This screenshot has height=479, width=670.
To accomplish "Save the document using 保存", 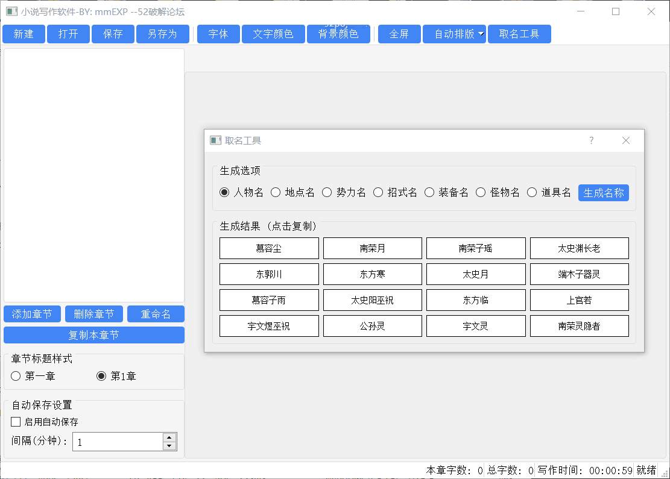I will pos(113,34).
